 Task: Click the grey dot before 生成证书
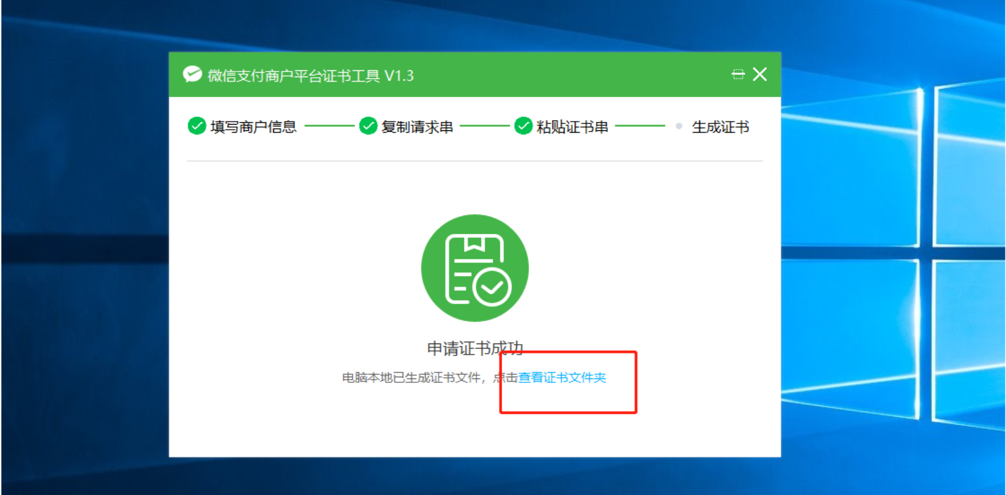click(679, 126)
